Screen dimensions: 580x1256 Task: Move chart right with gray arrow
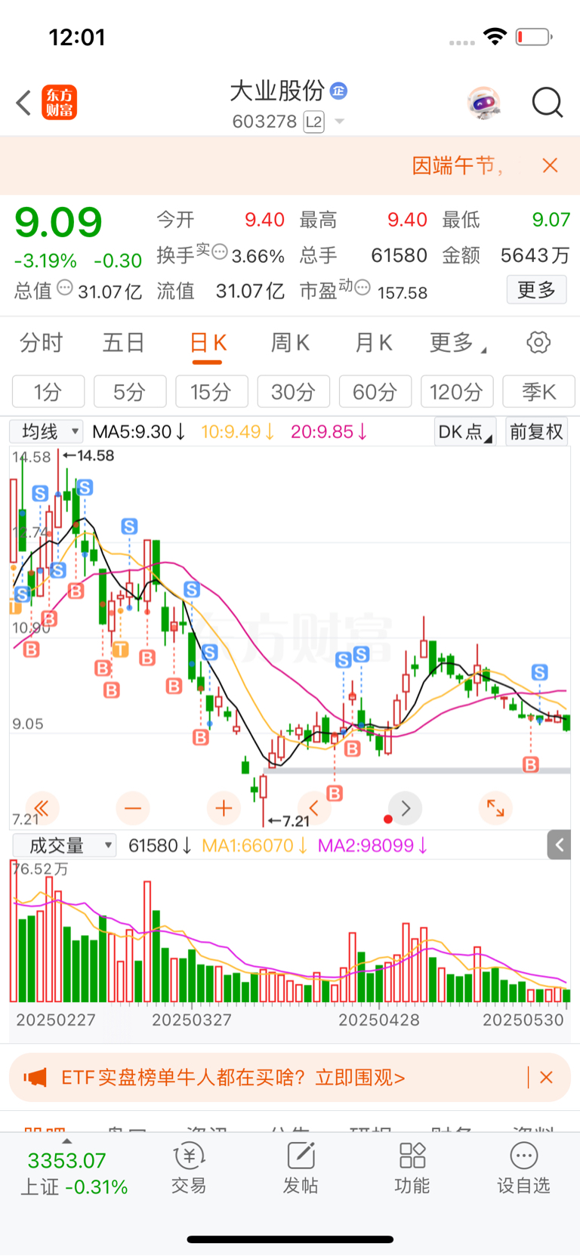click(406, 809)
